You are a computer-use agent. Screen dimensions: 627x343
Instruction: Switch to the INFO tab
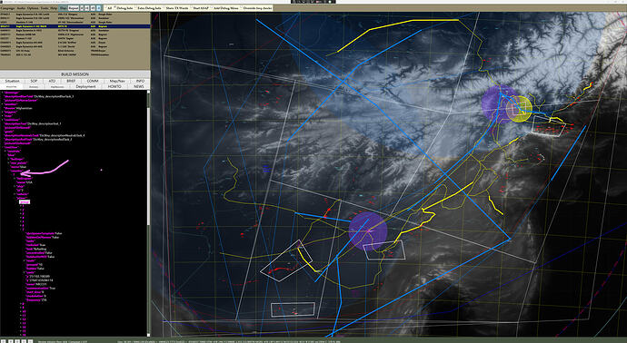140,81
